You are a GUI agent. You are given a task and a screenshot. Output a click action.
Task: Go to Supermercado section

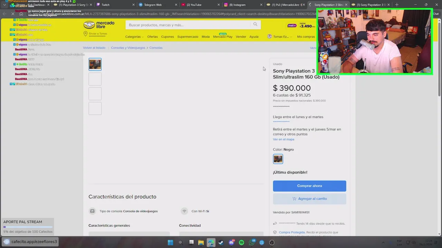point(188,37)
